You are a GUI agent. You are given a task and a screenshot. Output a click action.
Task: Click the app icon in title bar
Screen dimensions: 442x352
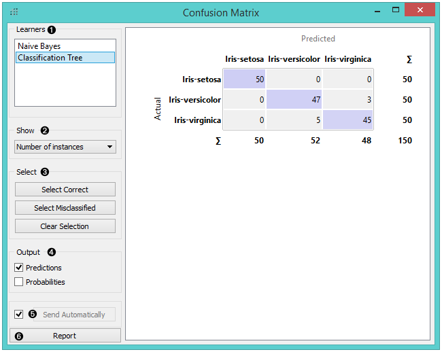(x=14, y=12)
